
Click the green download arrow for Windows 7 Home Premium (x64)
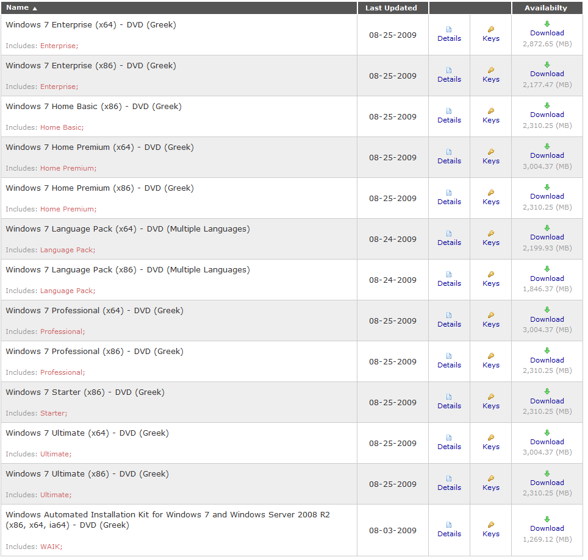coord(547,146)
